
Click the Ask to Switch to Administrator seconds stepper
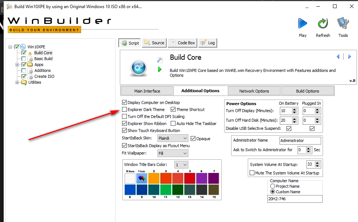tap(309, 150)
